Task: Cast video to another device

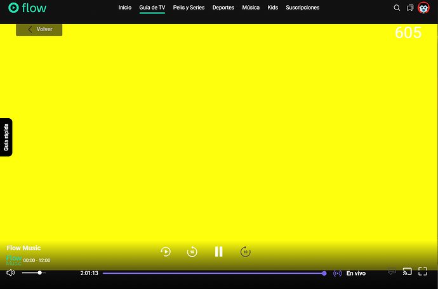Action: (x=408, y=272)
